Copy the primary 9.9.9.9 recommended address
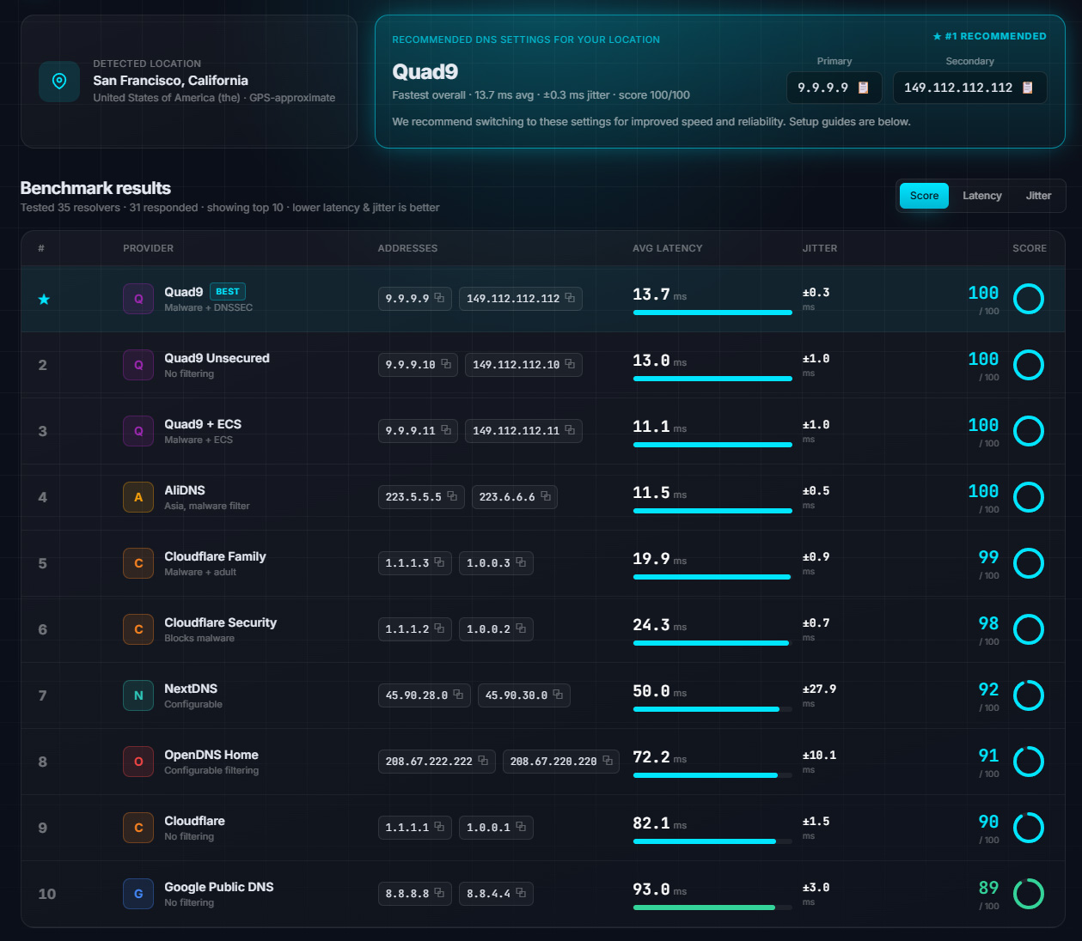Viewport: 1082px width, 941px height. [864, 88]
